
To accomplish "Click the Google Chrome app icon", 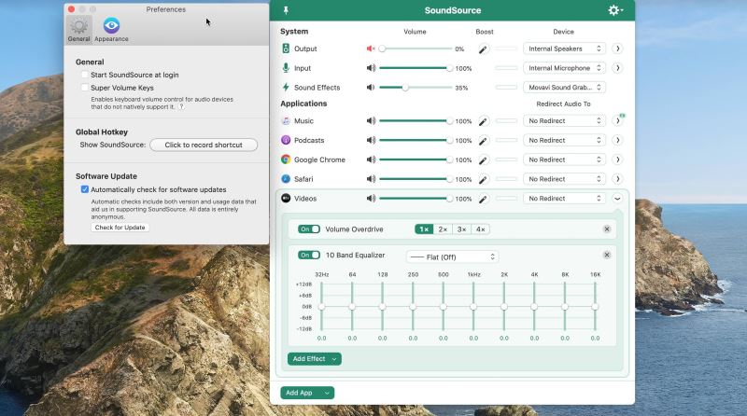I will point(286,159).
